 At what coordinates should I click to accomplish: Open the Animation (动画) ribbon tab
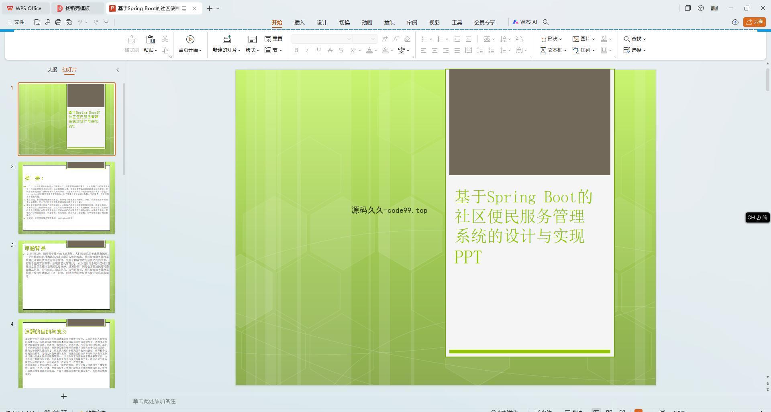coord(367,22)
